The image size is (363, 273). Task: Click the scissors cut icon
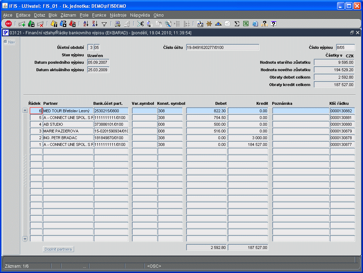(x=140, y=24)
